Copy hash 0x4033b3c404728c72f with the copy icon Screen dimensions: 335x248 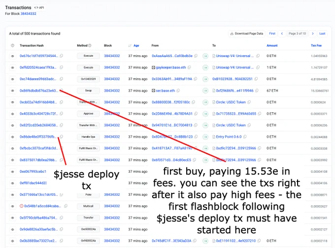[61, 114]
